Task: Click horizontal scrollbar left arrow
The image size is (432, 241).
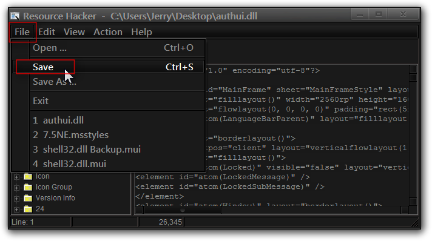Action: 139,210
